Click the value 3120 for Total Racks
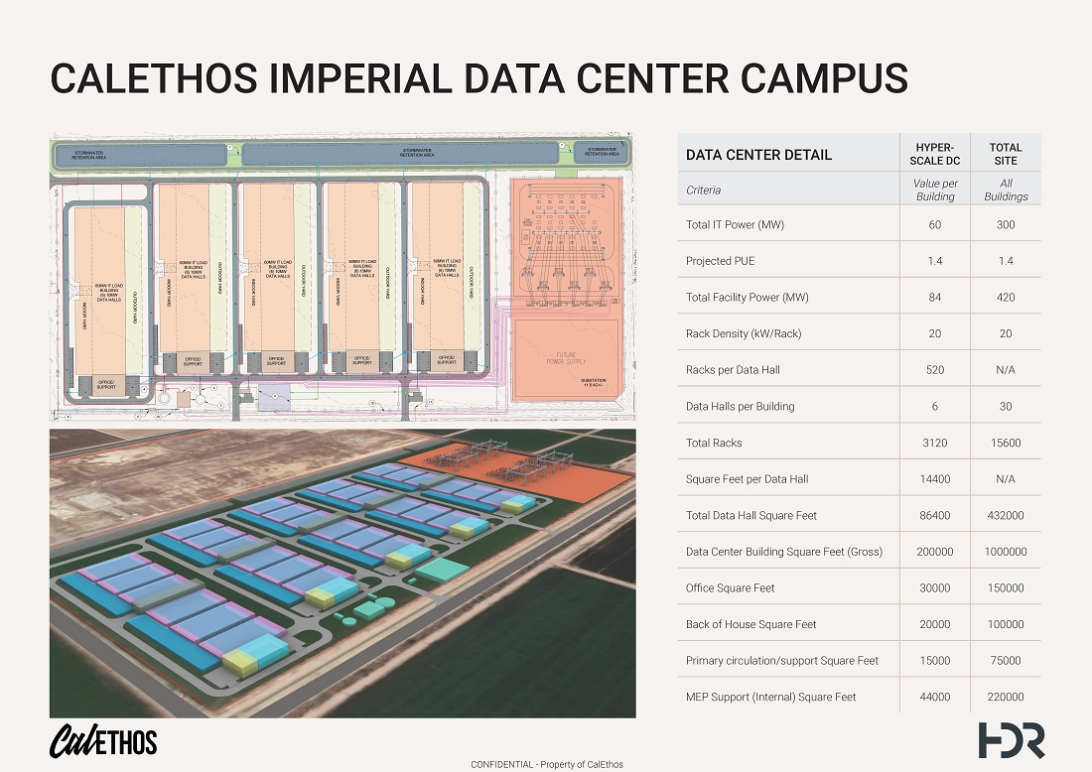 click(x=934, y=443)
